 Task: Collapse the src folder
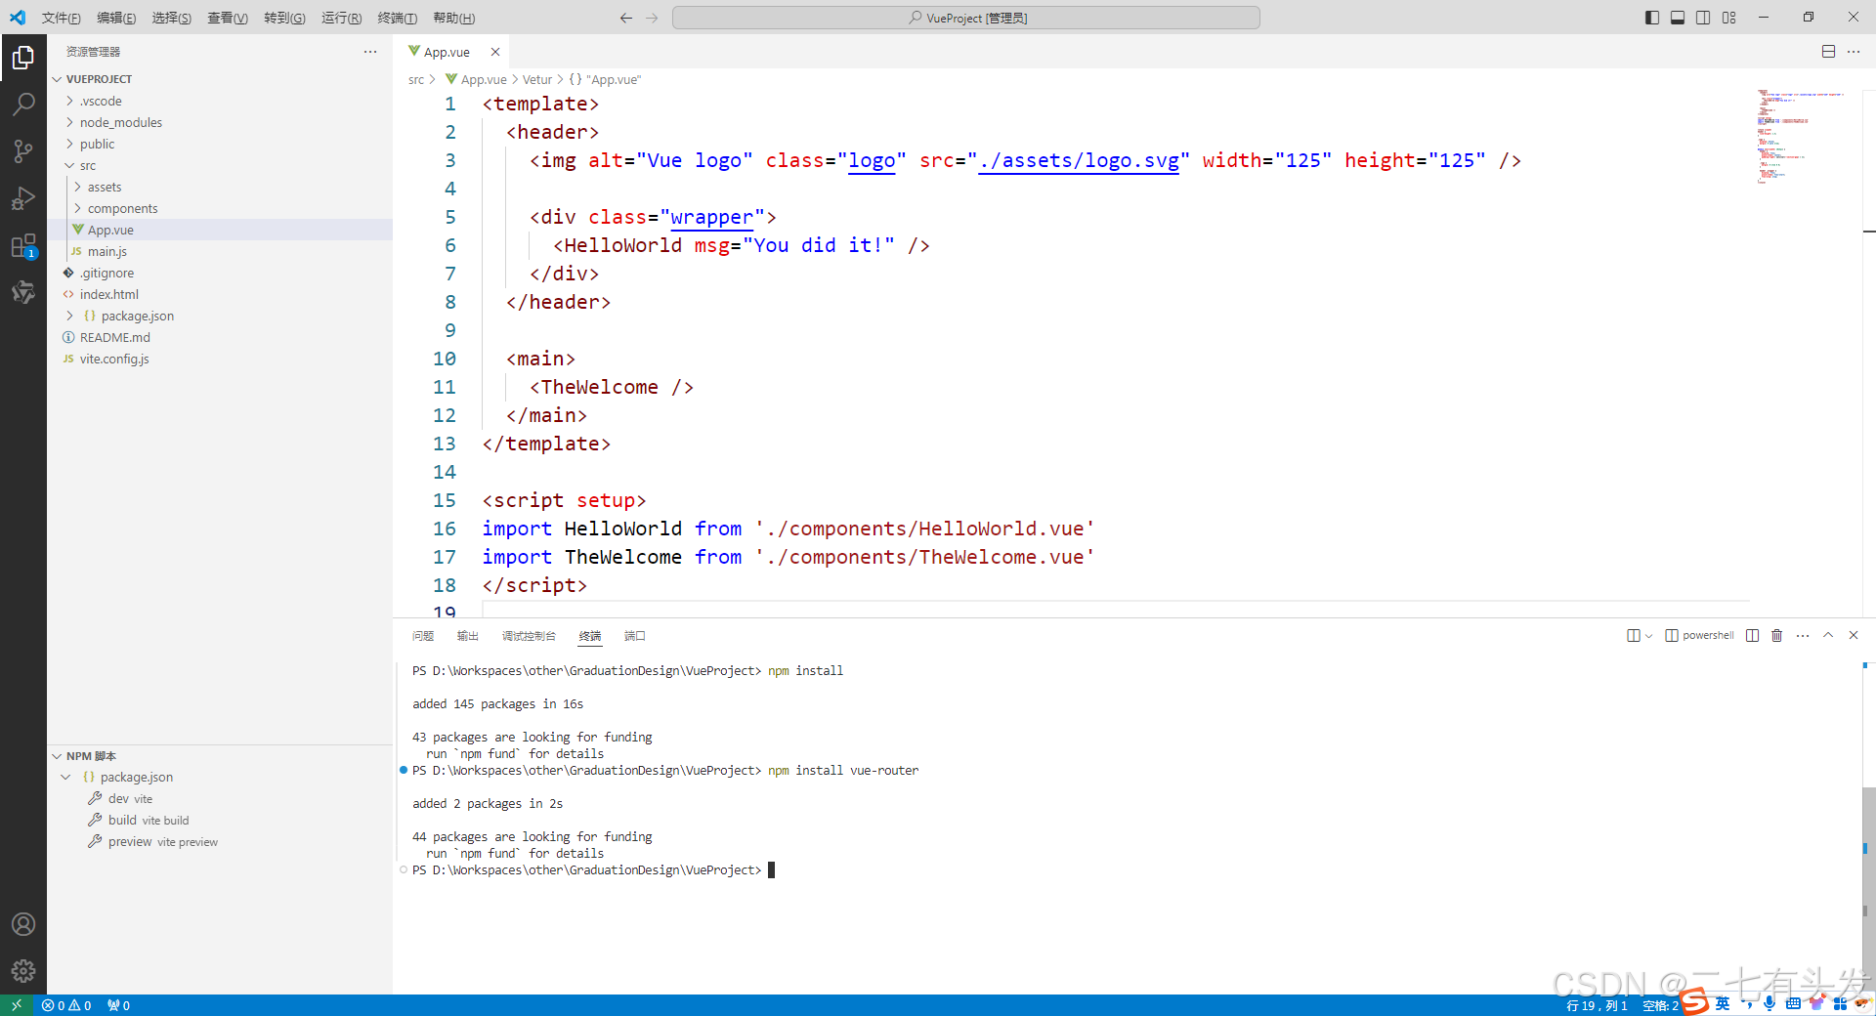(220, 165)
